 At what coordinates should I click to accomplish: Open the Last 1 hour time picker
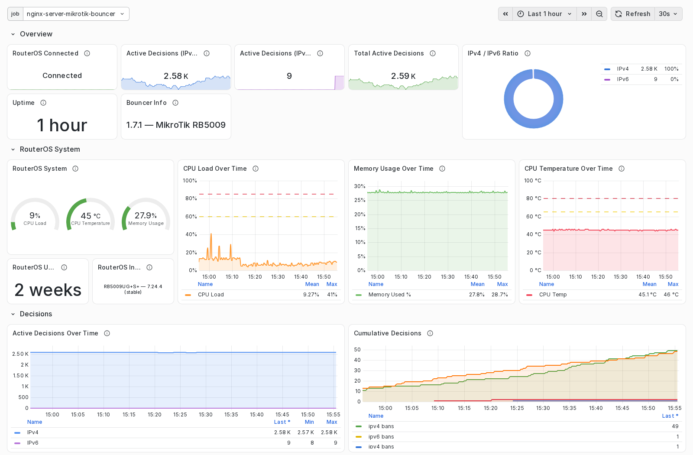(544, 14)
